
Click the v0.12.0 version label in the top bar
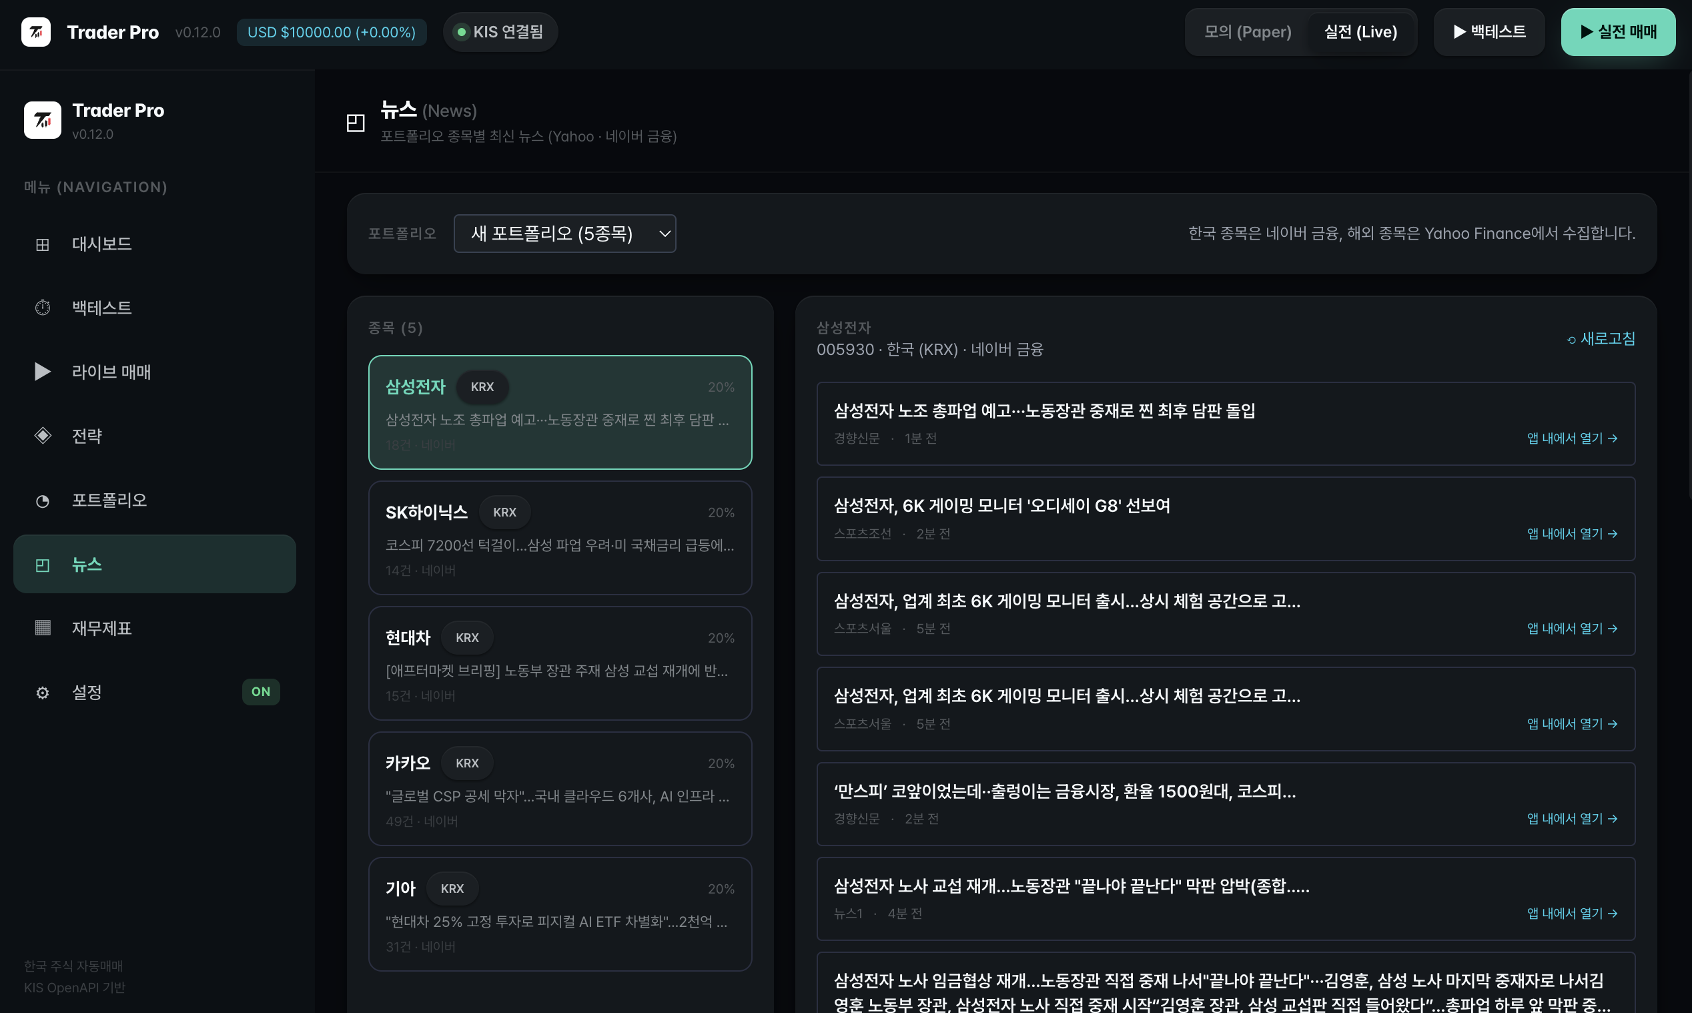point(198,32)
